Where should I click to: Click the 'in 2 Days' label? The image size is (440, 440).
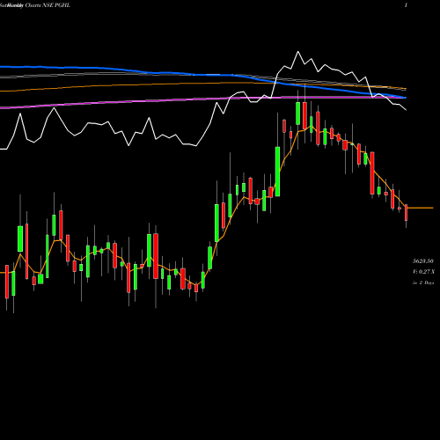click(x=423, y=282)
